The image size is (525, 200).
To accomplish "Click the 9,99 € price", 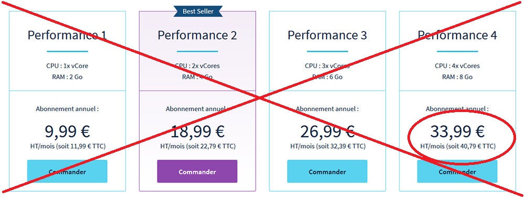I will [x=67, y=131].
